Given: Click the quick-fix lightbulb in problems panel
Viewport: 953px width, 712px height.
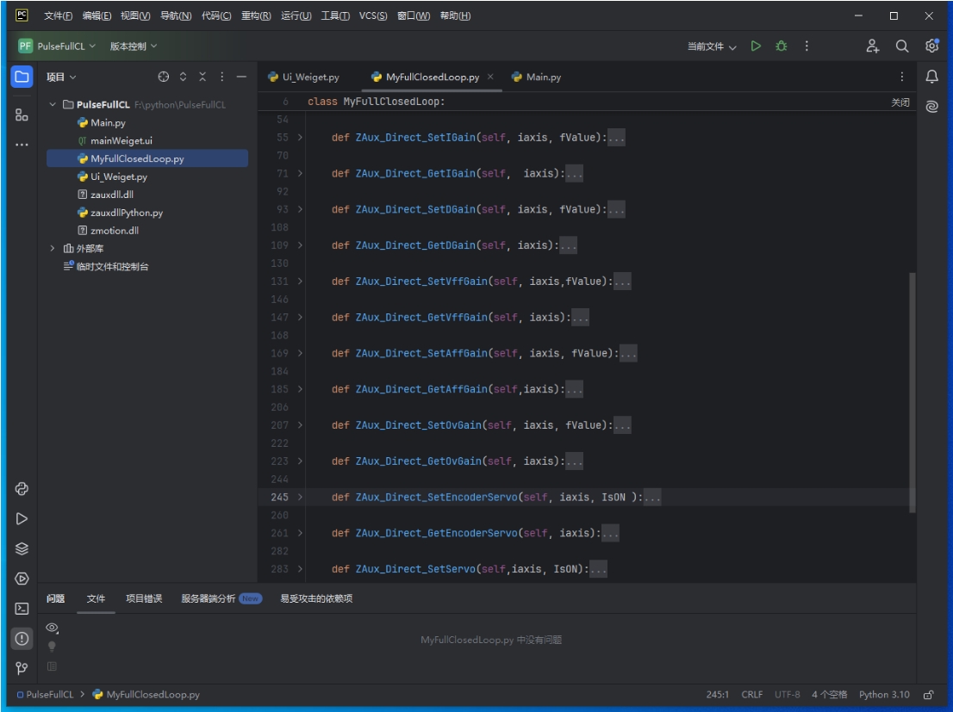Looking at the screenshot, I should pos(53,647).
